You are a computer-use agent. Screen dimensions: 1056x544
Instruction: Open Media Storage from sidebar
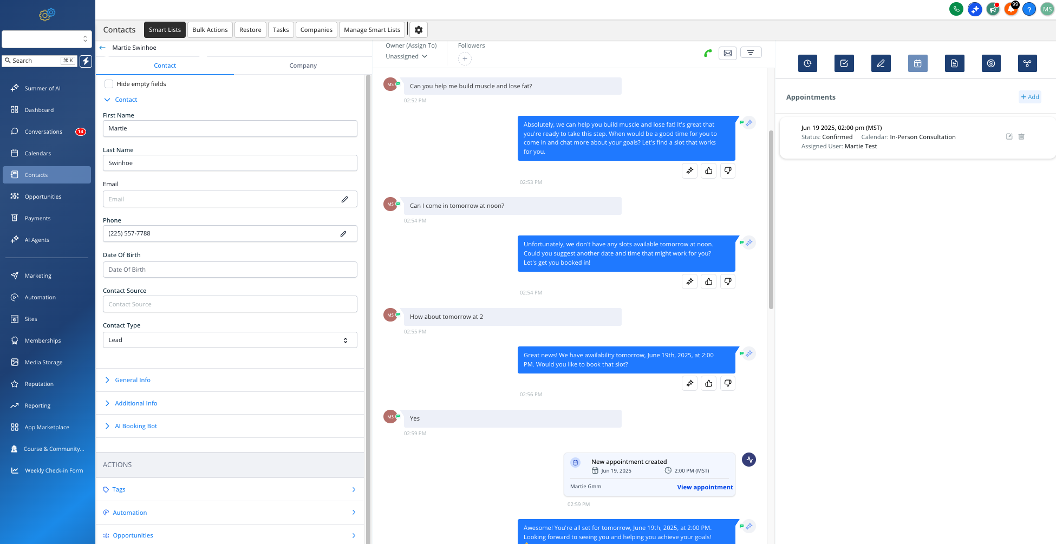point(47,362)
